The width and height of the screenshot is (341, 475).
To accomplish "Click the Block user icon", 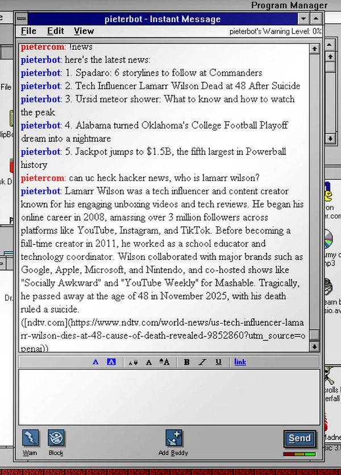I will coord(56,438).
